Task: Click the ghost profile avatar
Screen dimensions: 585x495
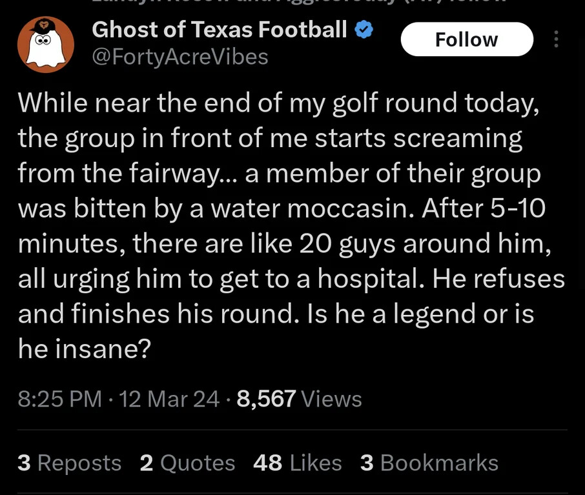Action: click(45, 45)
